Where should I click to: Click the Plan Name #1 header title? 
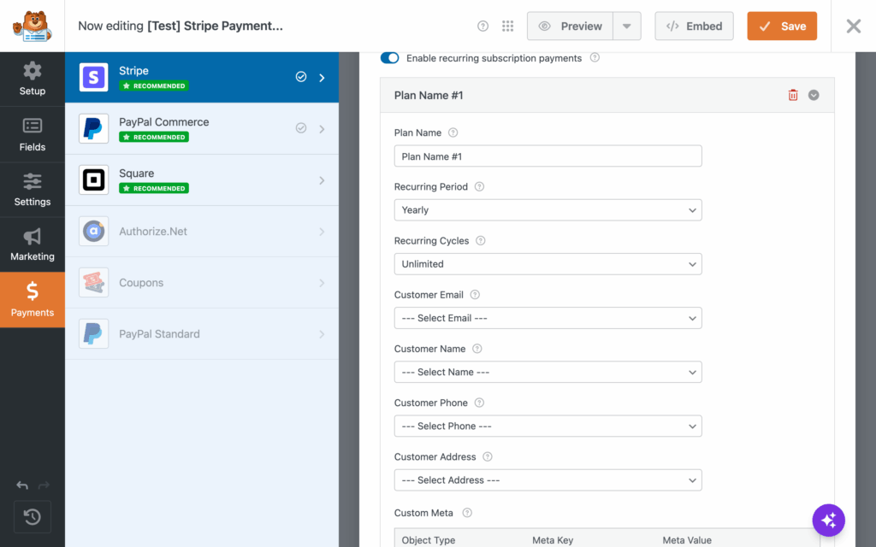tap(429, 96)
